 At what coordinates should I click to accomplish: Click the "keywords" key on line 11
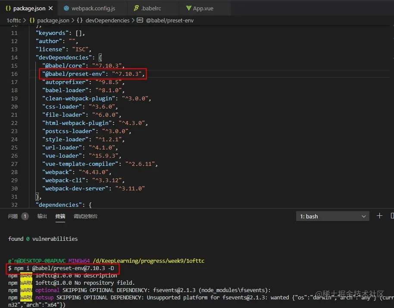point(52,33)
